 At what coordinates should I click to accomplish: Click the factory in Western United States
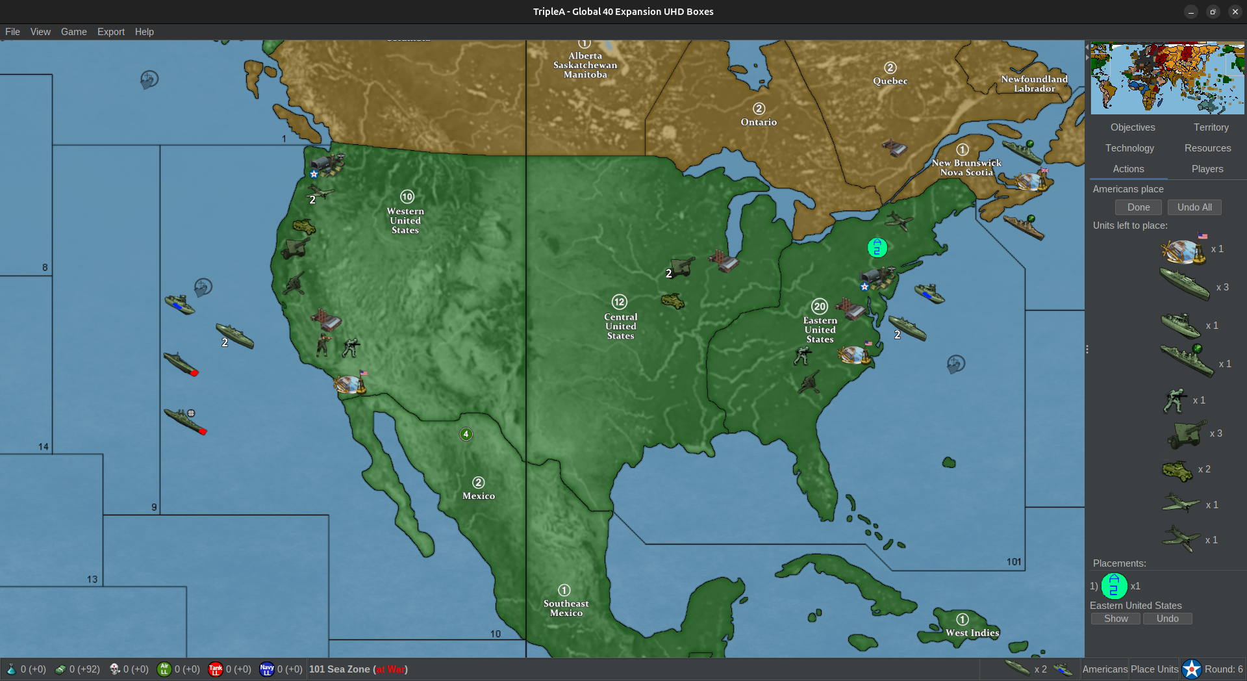(x=327, y=320)
